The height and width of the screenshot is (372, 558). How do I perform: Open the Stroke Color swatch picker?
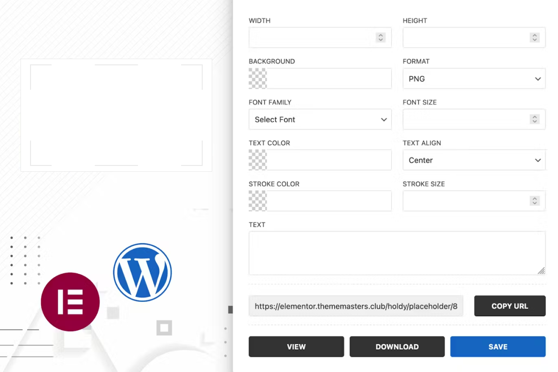click(x=258, y=201)
